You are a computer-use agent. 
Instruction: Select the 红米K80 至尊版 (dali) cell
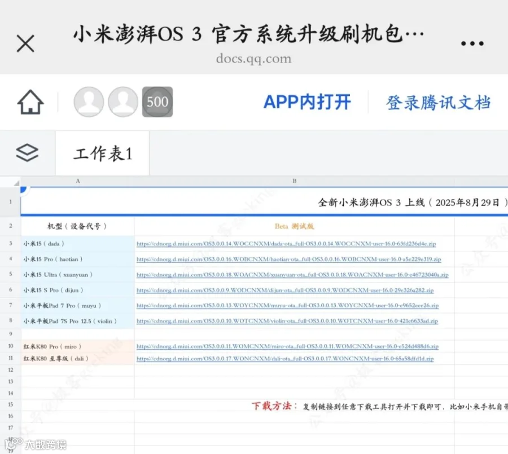click(77, 359)
